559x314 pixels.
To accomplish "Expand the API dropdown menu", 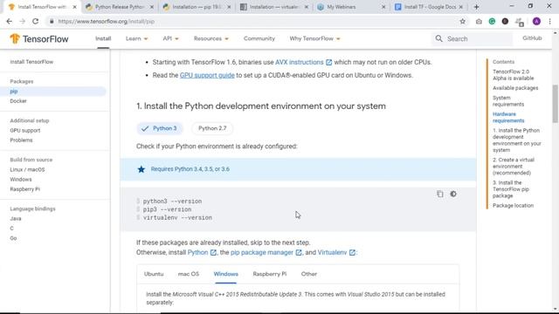I will pos(170,38).
